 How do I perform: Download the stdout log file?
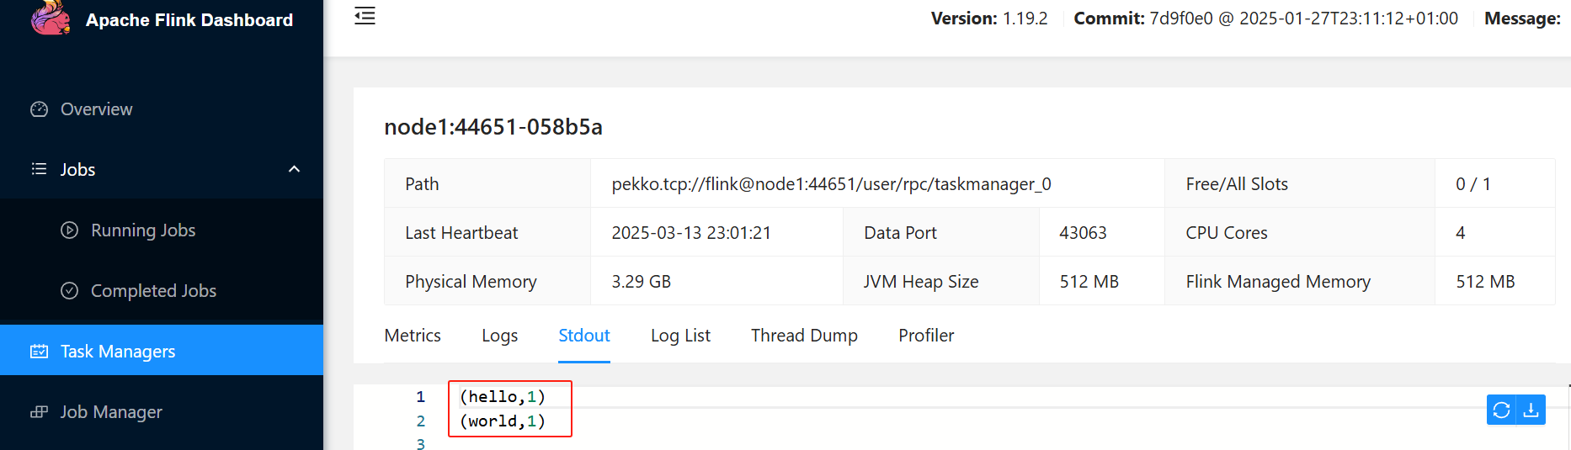pos(1531,410)
